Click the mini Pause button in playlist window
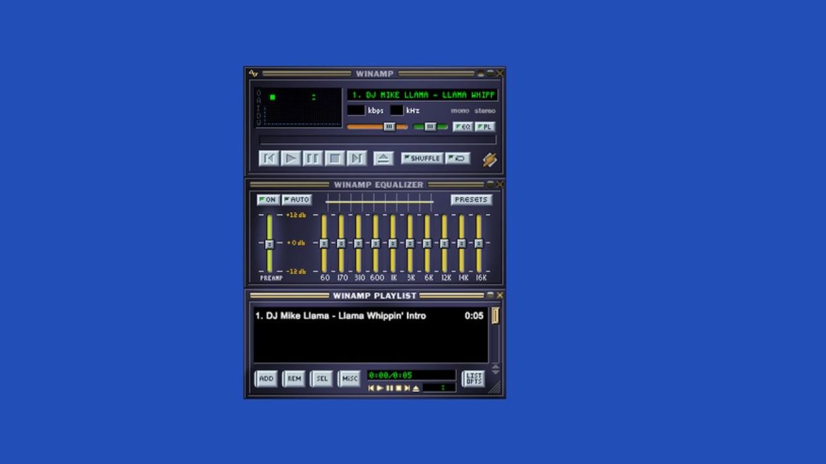The width and height of the screenshot is (826, 464). (389, 389)
